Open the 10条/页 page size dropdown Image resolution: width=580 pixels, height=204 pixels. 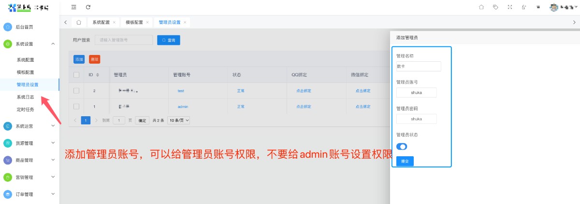coord(178,120)
